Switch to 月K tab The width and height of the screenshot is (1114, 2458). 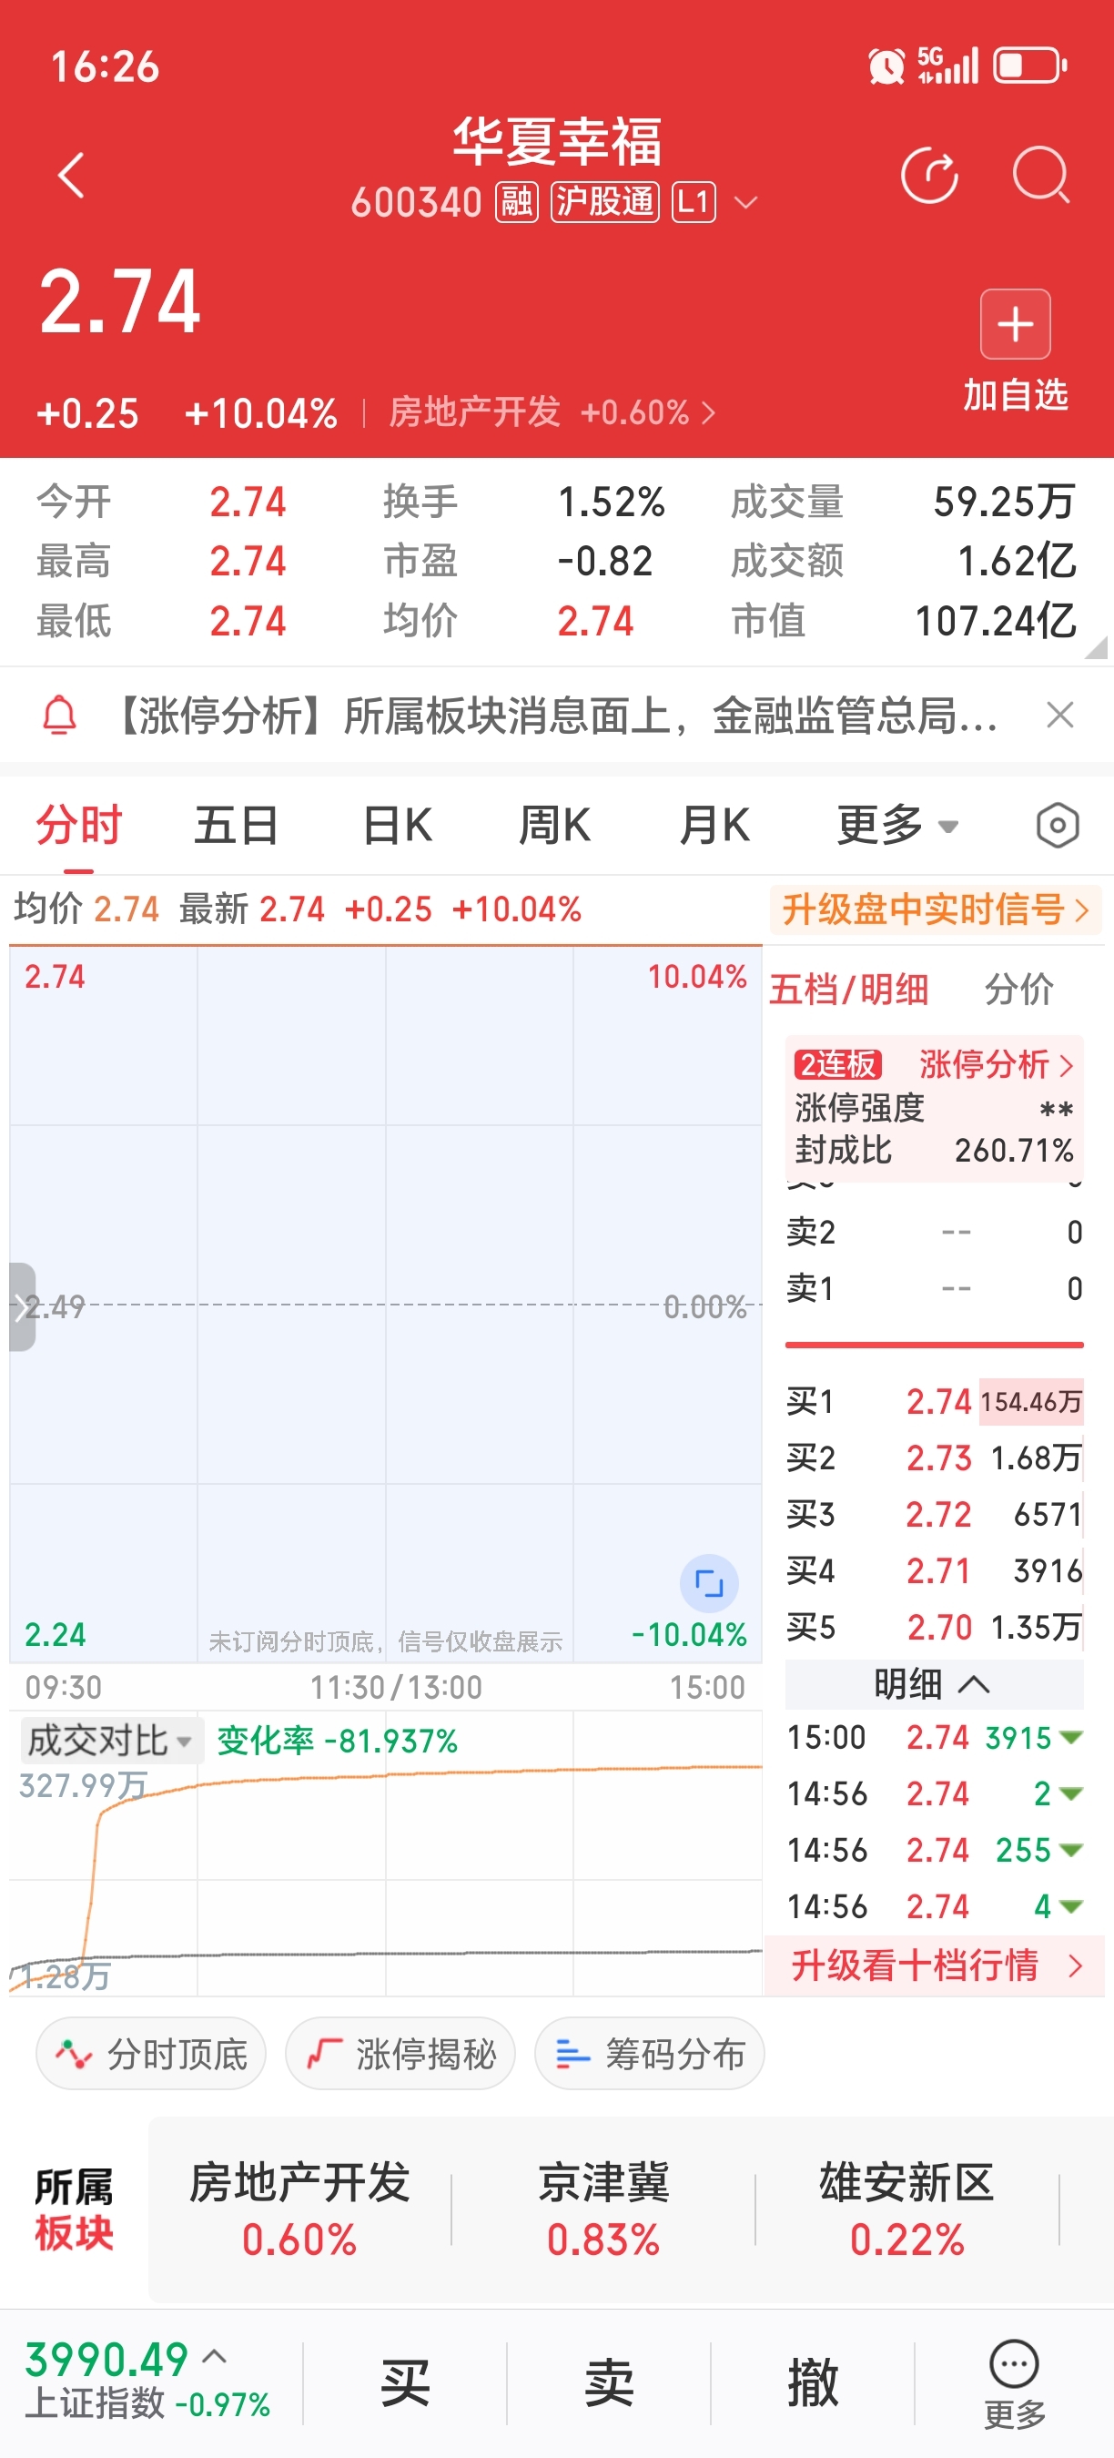tap(714, 826)
